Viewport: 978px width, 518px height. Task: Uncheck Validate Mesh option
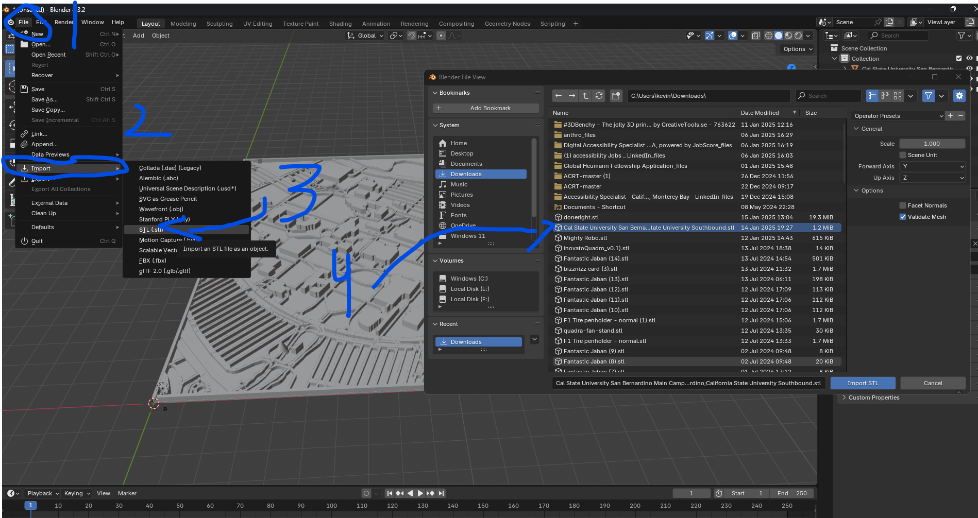pyautogui.click(x=903, y=217)
